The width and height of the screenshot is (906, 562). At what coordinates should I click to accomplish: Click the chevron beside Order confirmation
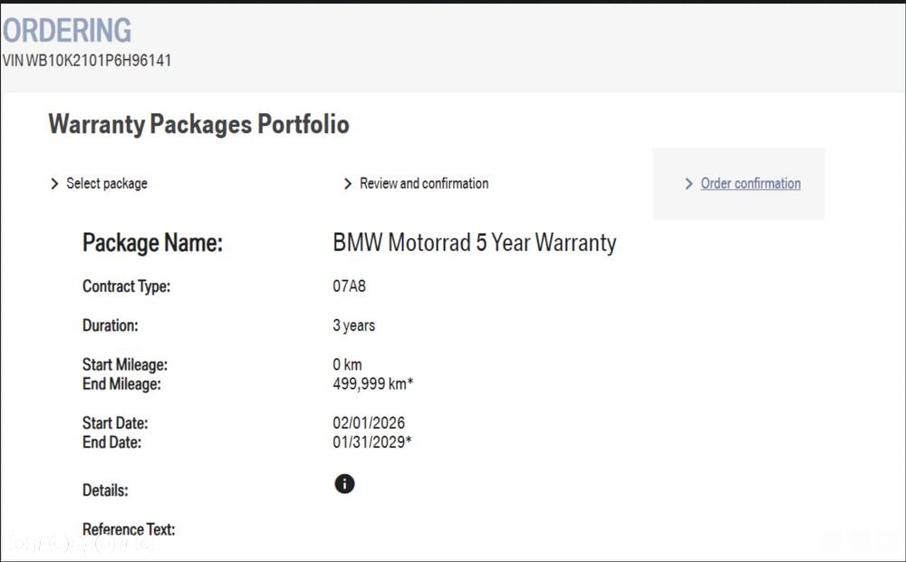[689, 184]
